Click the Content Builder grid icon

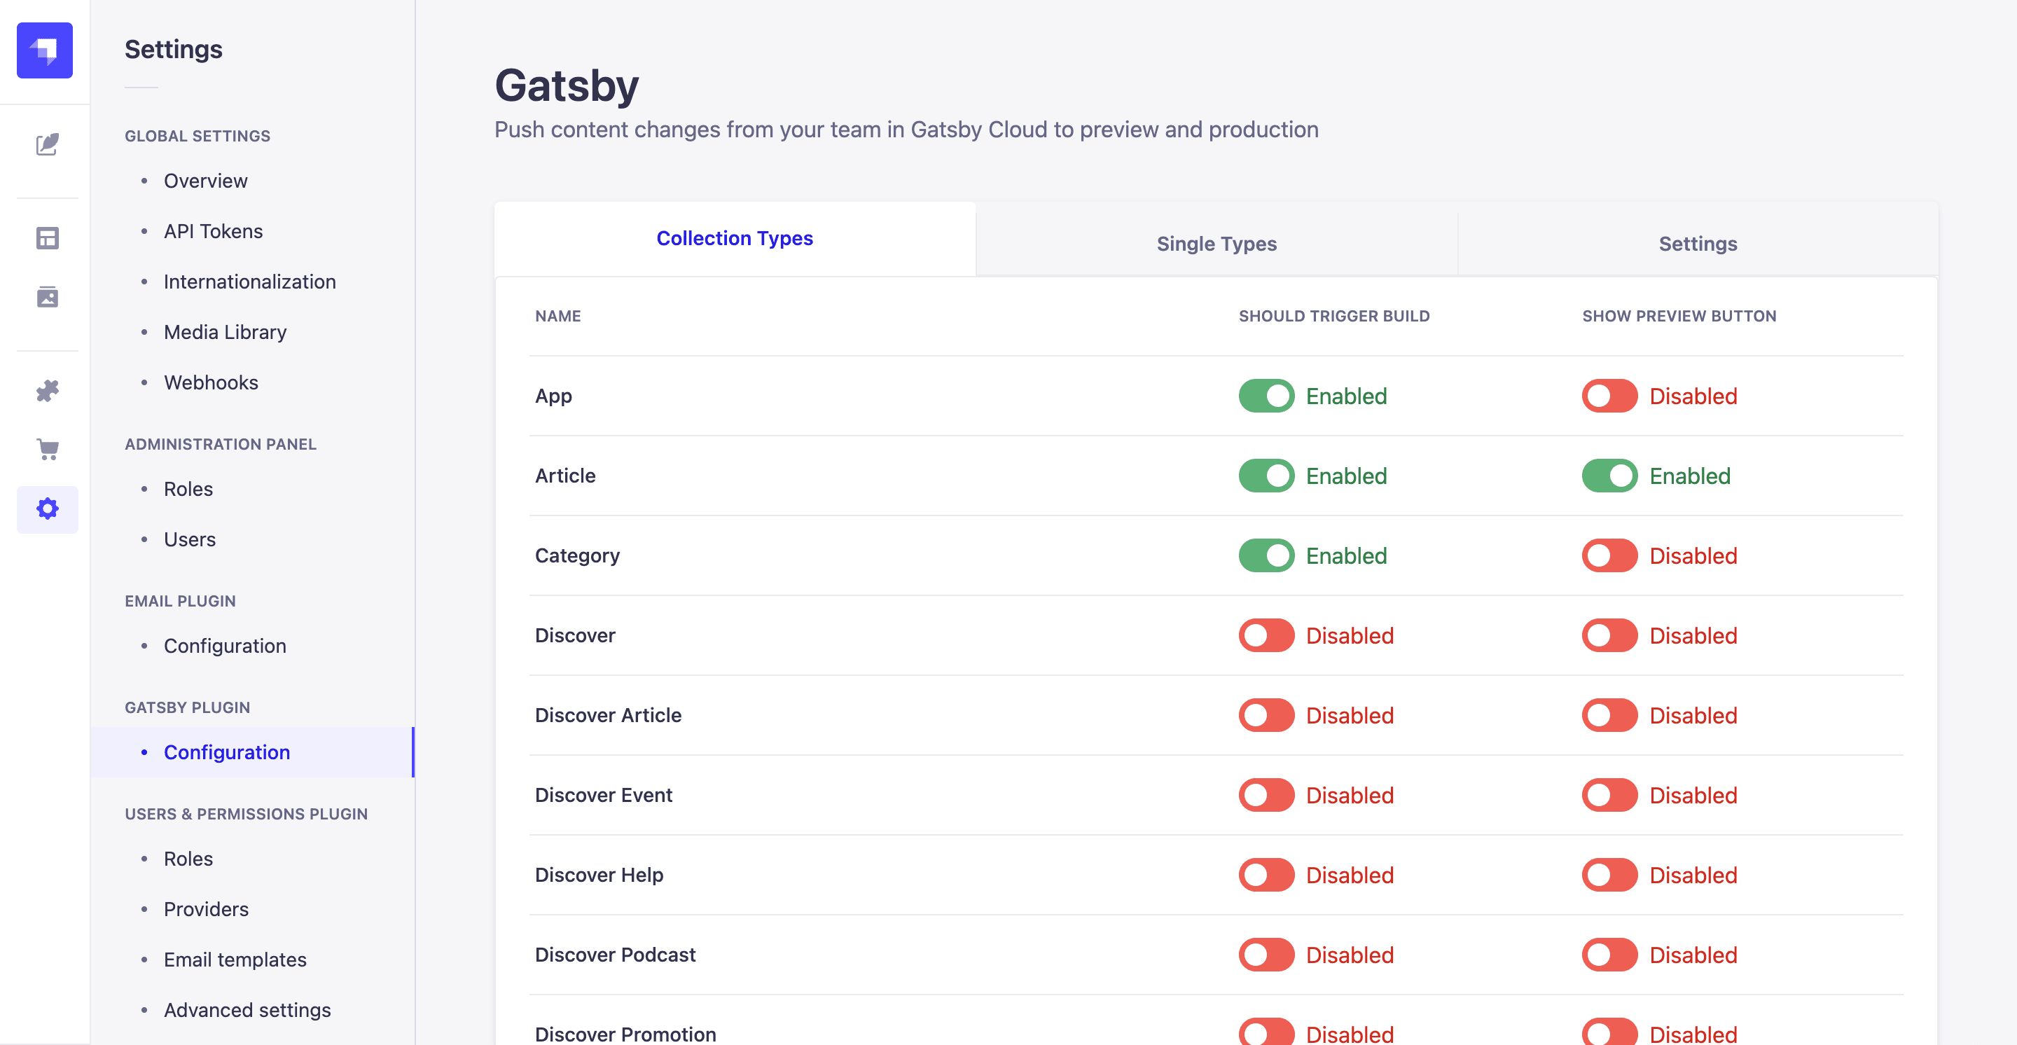point(46,239)
